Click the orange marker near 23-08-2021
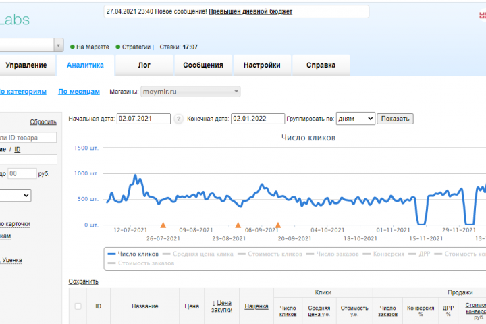This screenshot has height=324, width=486. pos(238,225)
